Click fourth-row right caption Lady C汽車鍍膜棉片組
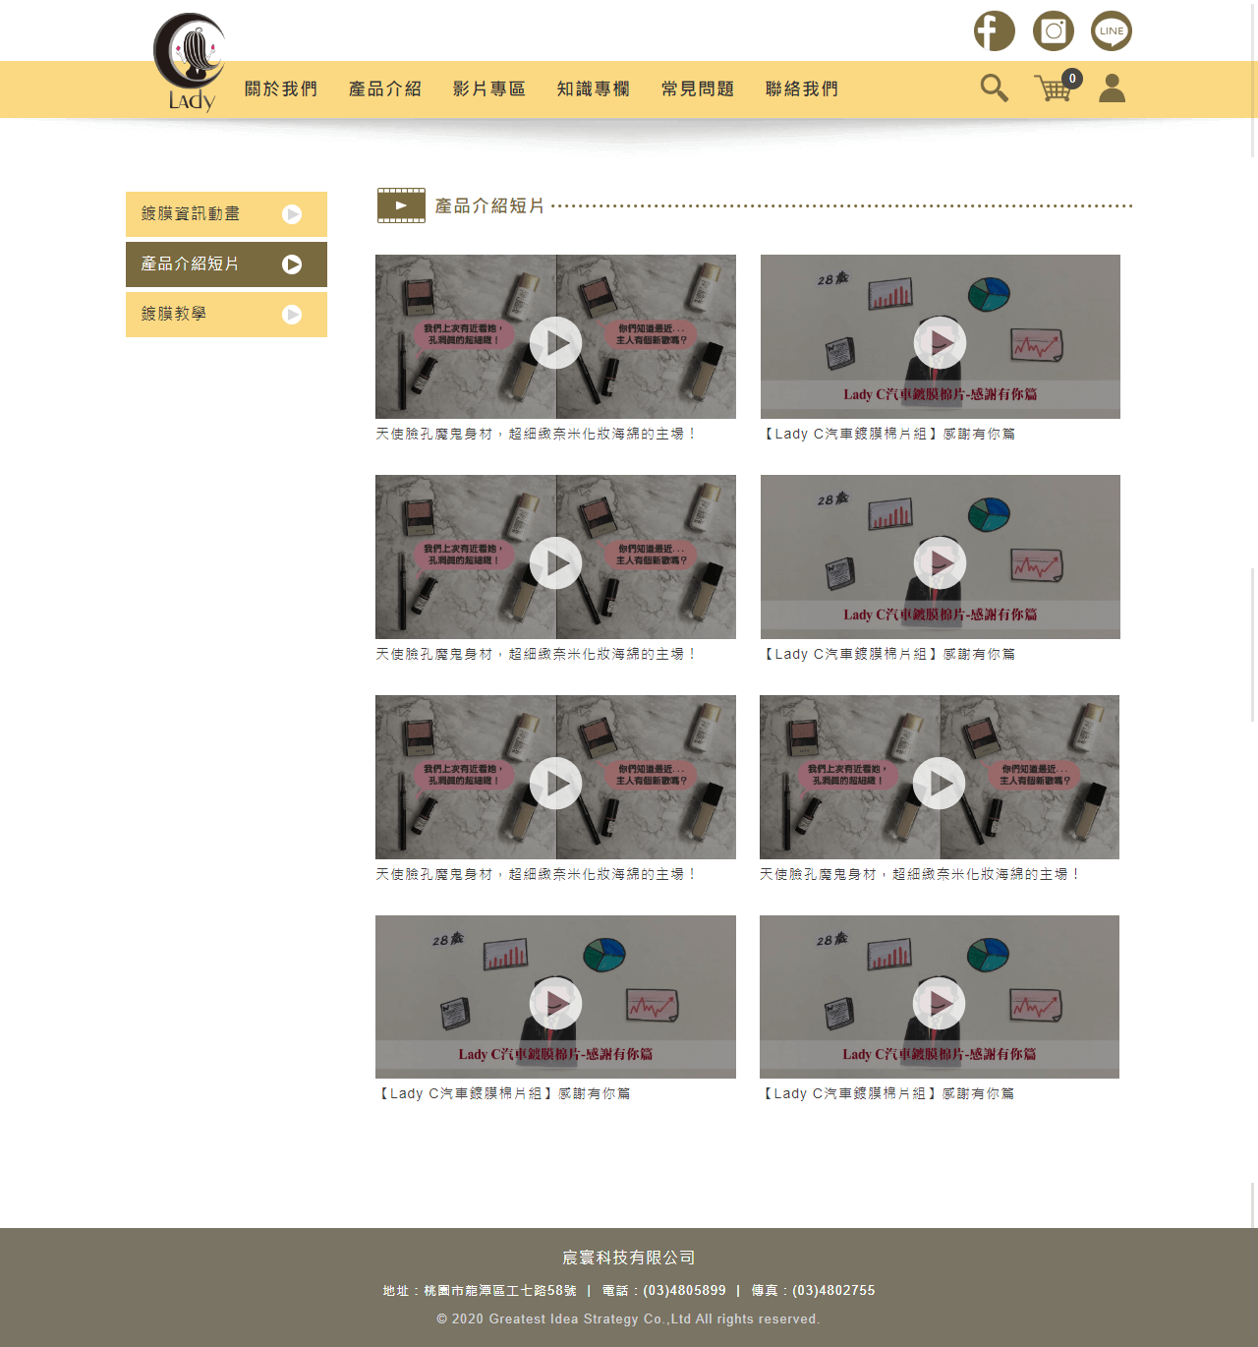 pyautogui.click(x=887, y=1093)
